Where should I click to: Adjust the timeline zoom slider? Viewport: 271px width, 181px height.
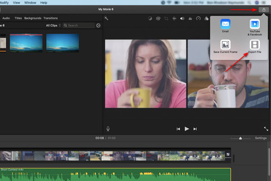(x=240, y=138)
